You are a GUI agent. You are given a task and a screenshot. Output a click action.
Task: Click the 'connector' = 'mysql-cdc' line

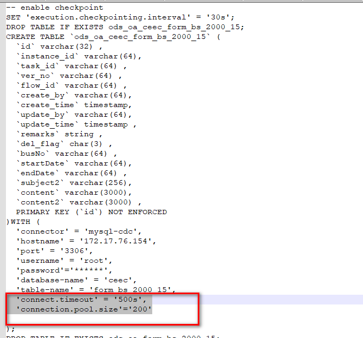[x=79, y=231]
